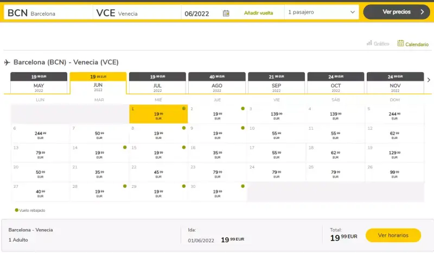Choose June 17 fare 55.99 EUR
The image size is (434, 253).
coord(276,153)
